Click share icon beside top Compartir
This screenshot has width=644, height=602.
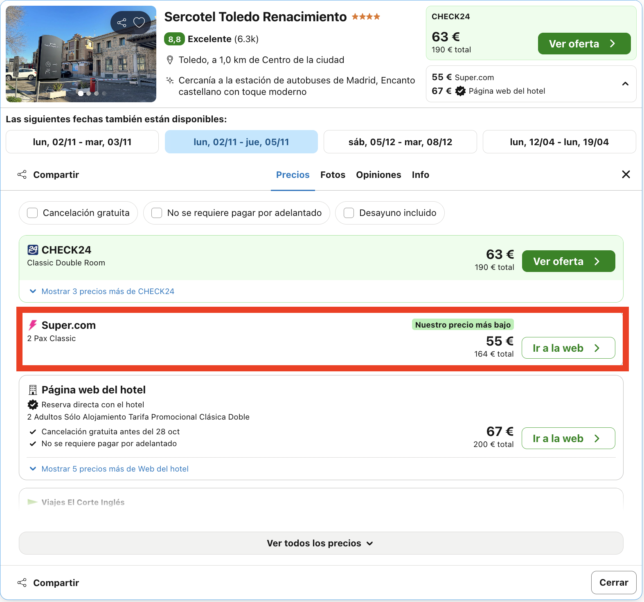pos(22,175)
